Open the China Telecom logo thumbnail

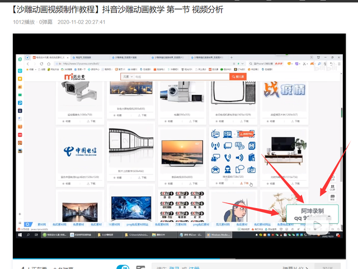pyautogui.click(x=79, y=151)
